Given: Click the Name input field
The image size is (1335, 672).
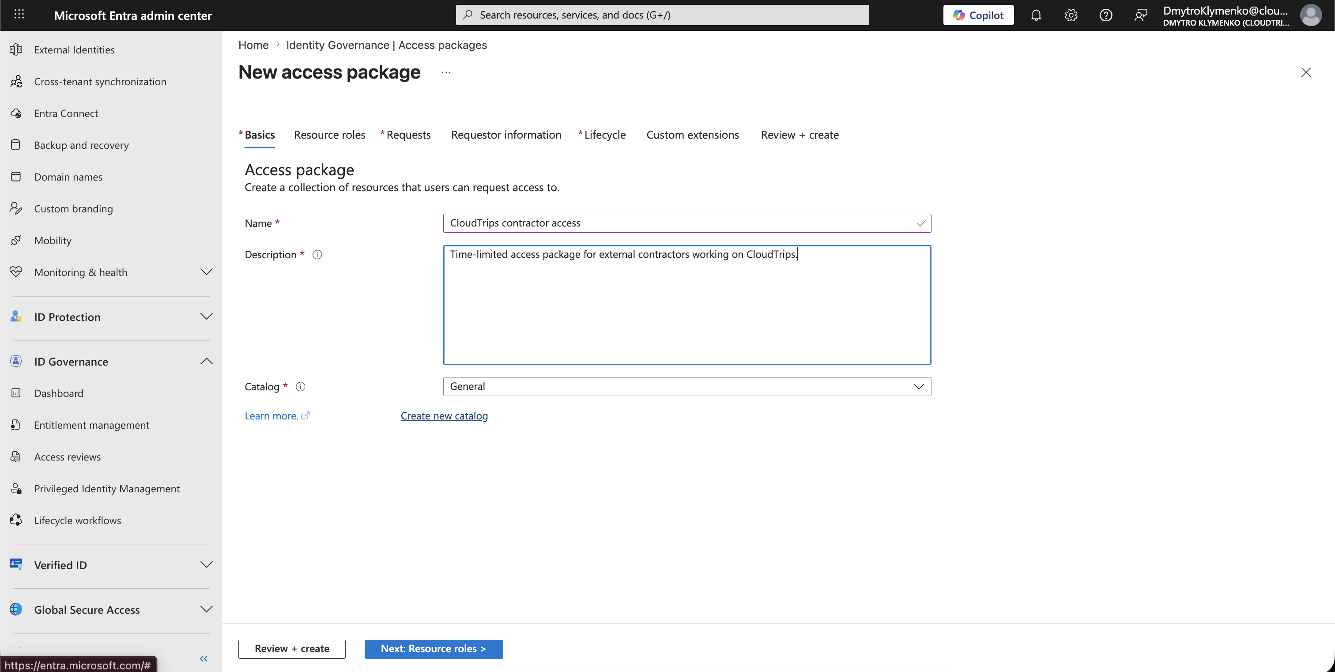Looking at the screenshot, I should [x=686, y=223].
